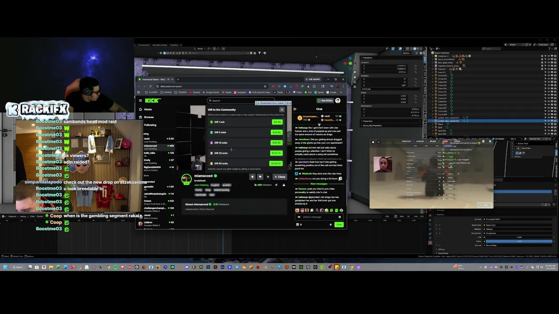The height and width of the screenshot is (314, 559).
Task: Open the Blender outliner filter icon
Action: pyautogui.click(x=549, y=48)
